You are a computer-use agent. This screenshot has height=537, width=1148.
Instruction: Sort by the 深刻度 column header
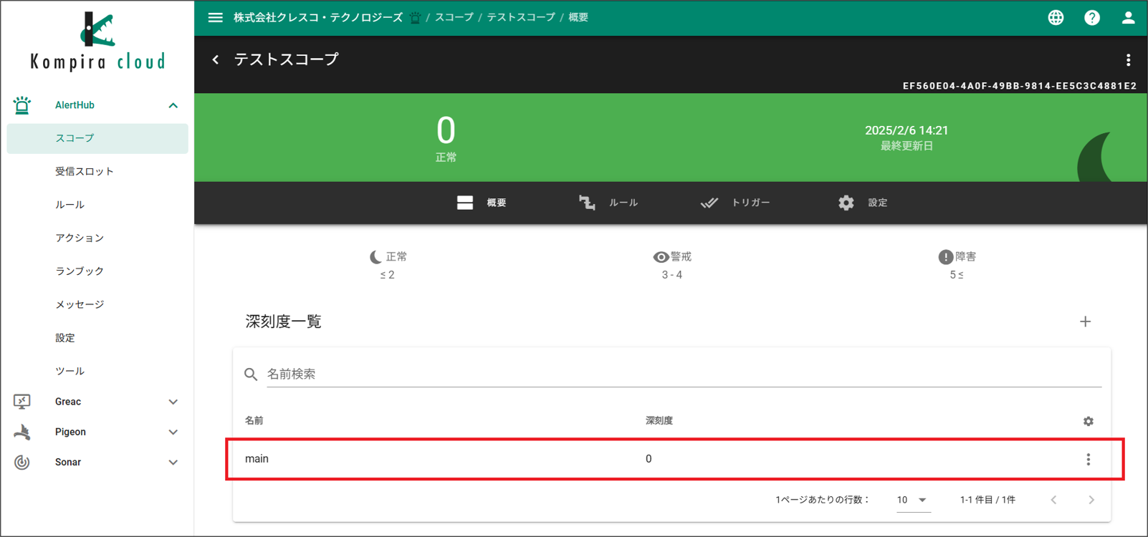tap(659, 421)
